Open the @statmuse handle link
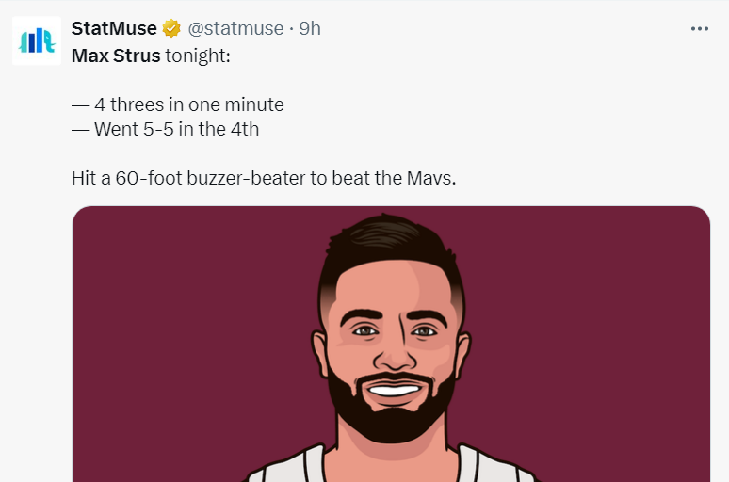 point(235,28)
